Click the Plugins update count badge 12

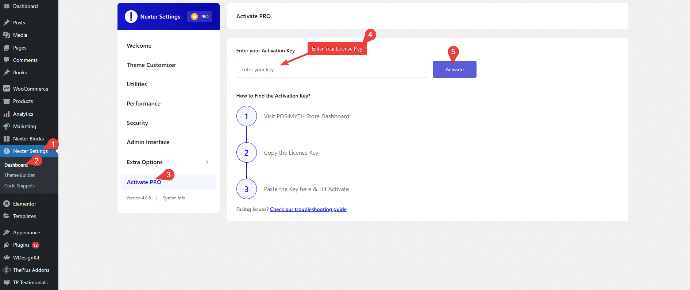35,245
